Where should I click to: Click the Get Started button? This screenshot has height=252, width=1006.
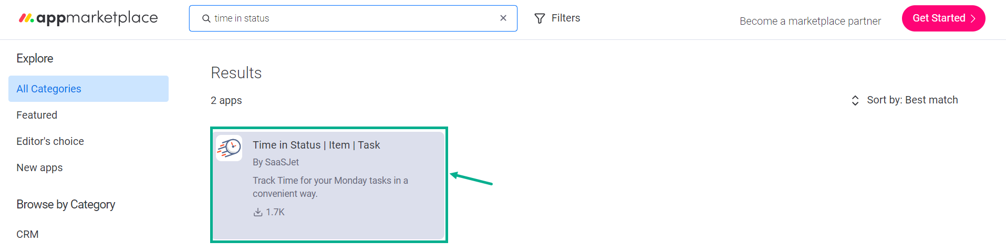tap(943, 18)
